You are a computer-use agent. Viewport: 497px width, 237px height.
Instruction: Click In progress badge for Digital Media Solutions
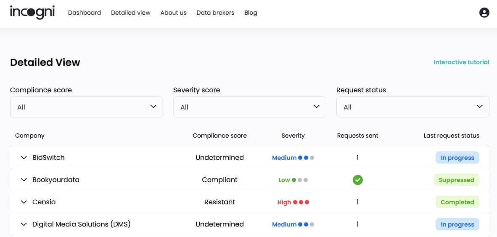pos(457,225)
